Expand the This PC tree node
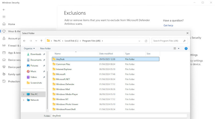 pyautogui.click(x=24, y=94)
